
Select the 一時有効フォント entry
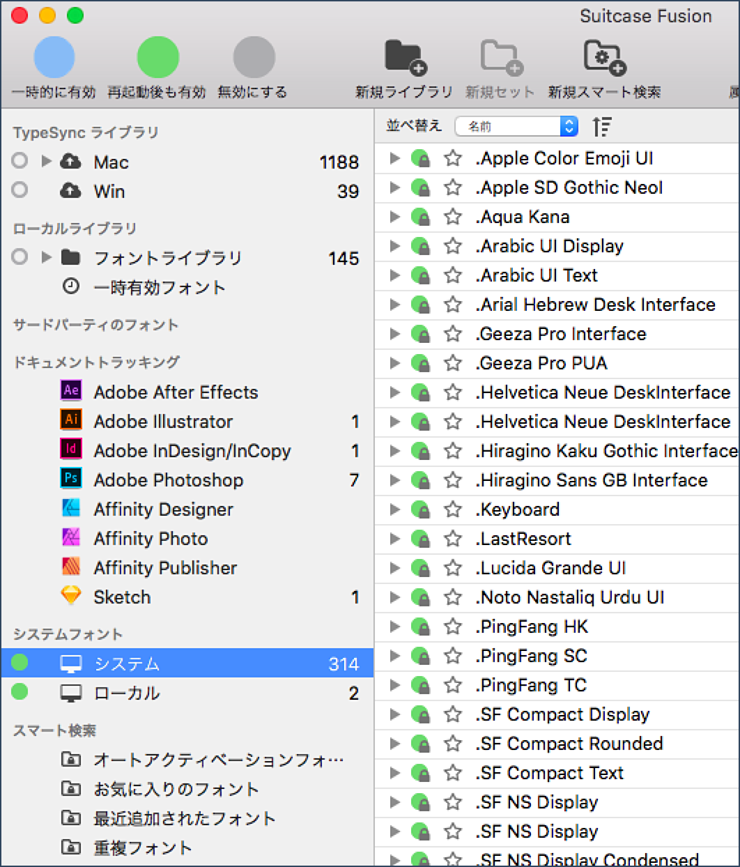(160, 287)
